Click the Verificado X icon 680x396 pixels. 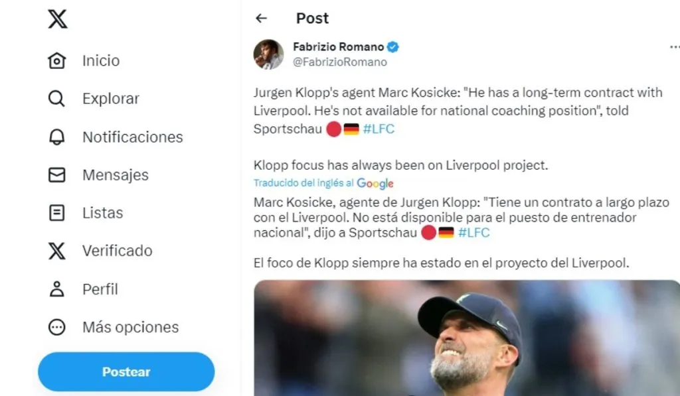(57, 251)
